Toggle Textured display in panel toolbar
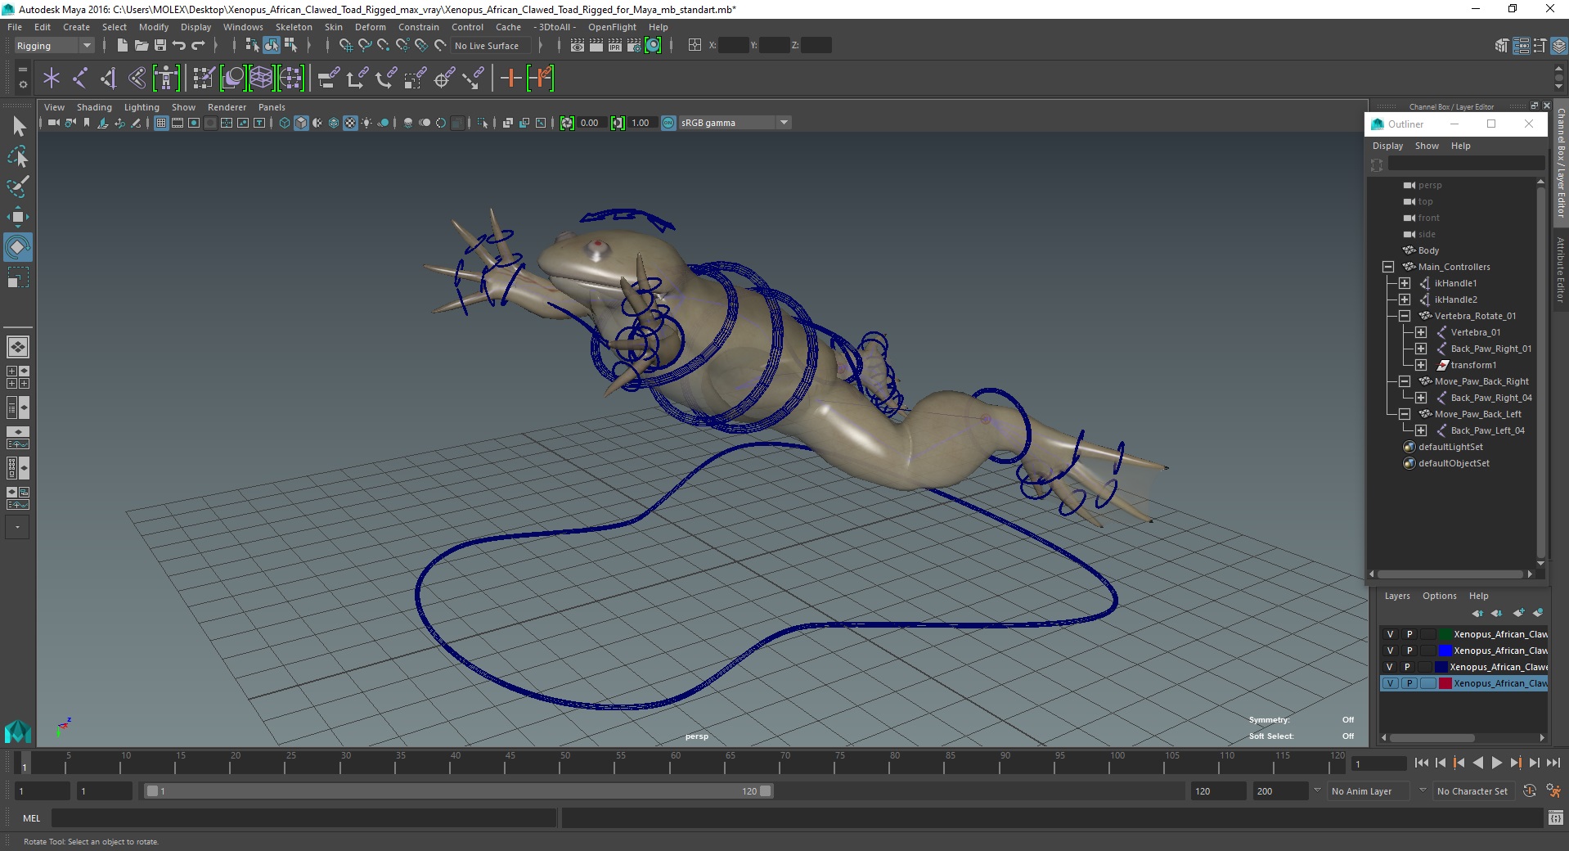This screenshot has width=1569, height=851. (350, 123)
